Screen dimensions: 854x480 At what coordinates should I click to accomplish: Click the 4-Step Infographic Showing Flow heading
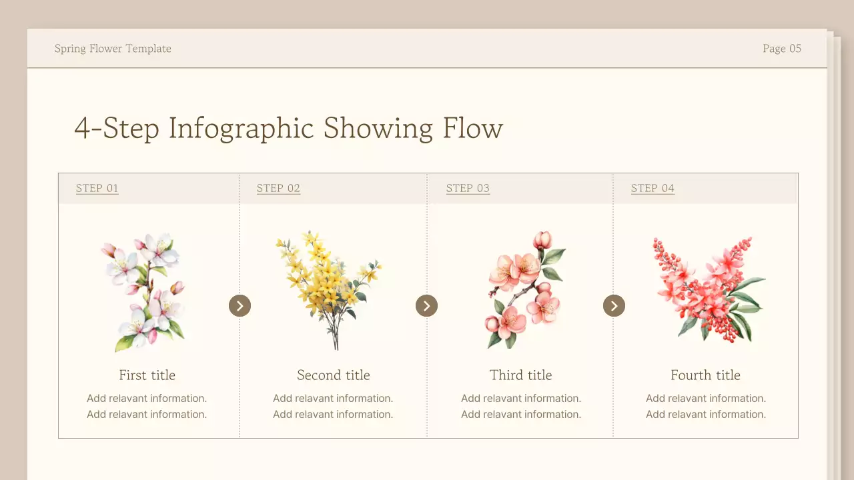[288, 128]
